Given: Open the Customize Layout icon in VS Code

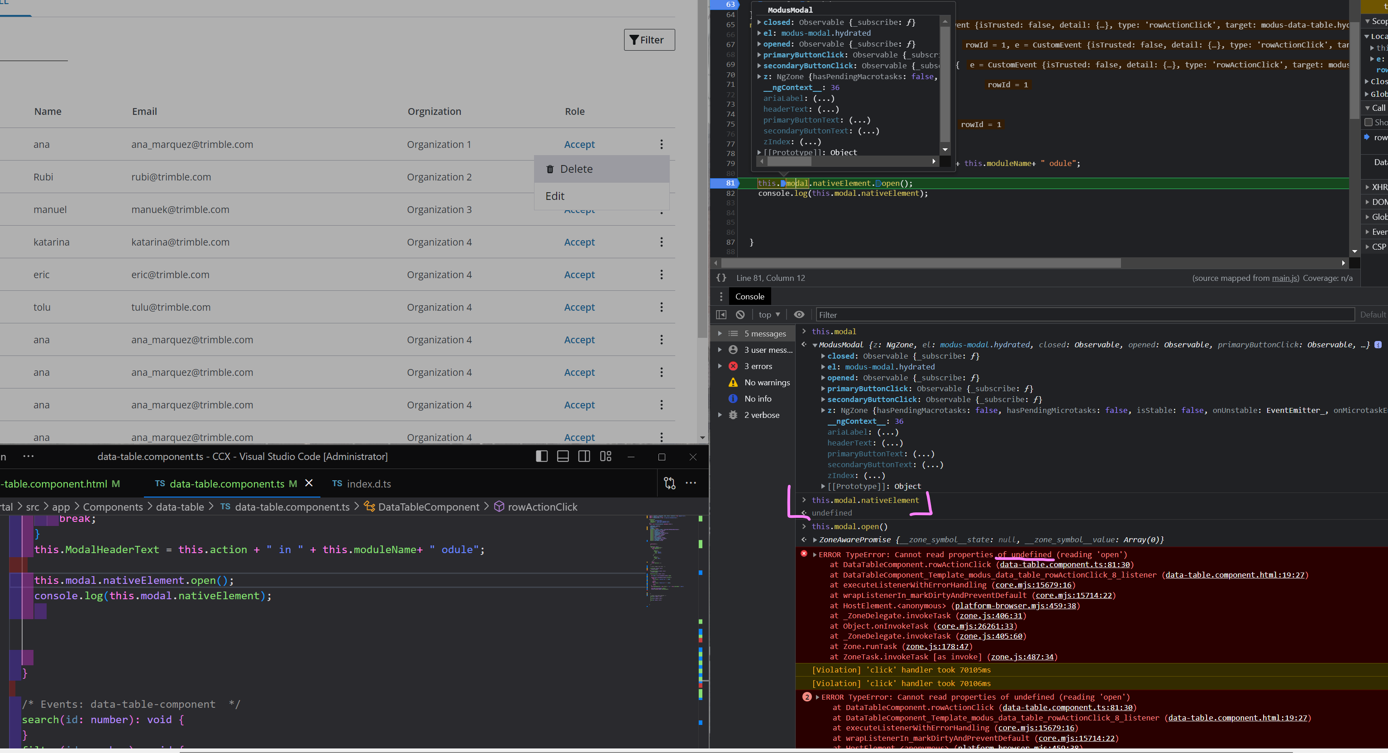Looking at the screenshot, I should tap(605, 456).
